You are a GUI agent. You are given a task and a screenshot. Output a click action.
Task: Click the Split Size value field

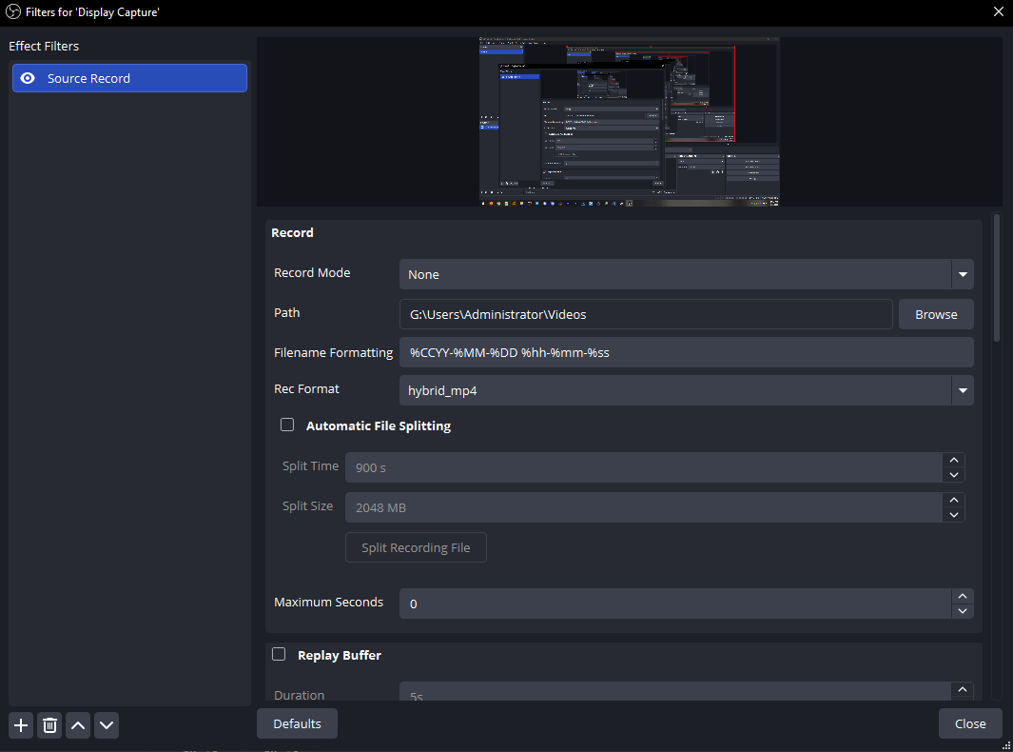point(643,507)
